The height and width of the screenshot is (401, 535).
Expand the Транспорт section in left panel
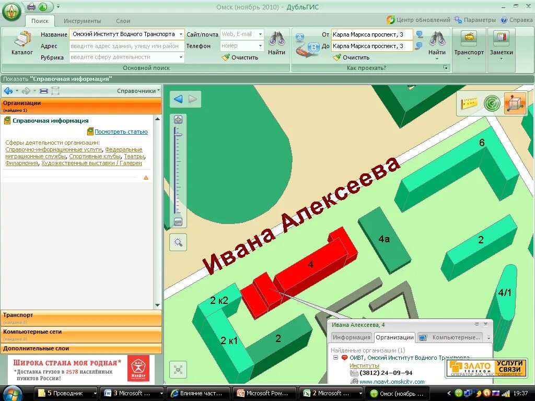click(x=81, y=318)
